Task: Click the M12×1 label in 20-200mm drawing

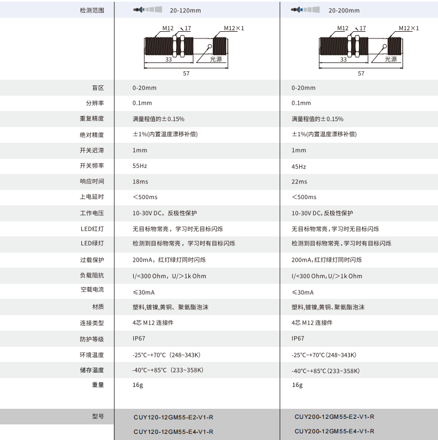Action: (409, 28)
